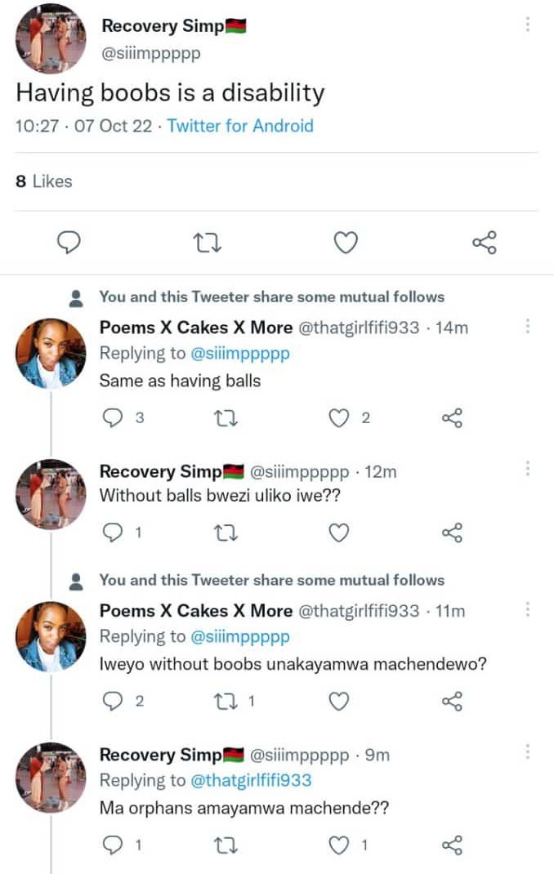Share the 'Ma orphans amayamwa' reply

pyautogui.click(x=452, y=845)
